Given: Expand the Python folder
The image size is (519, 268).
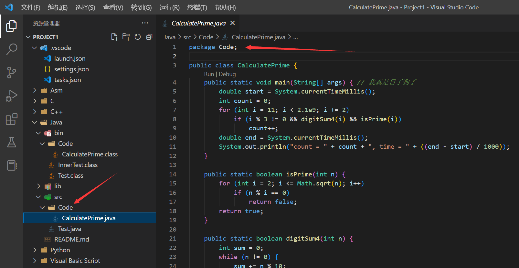Looking at the screenshot, I should click(35, 250).
